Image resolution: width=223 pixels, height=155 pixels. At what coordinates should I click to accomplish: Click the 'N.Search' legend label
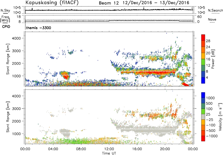click(215, 10)
